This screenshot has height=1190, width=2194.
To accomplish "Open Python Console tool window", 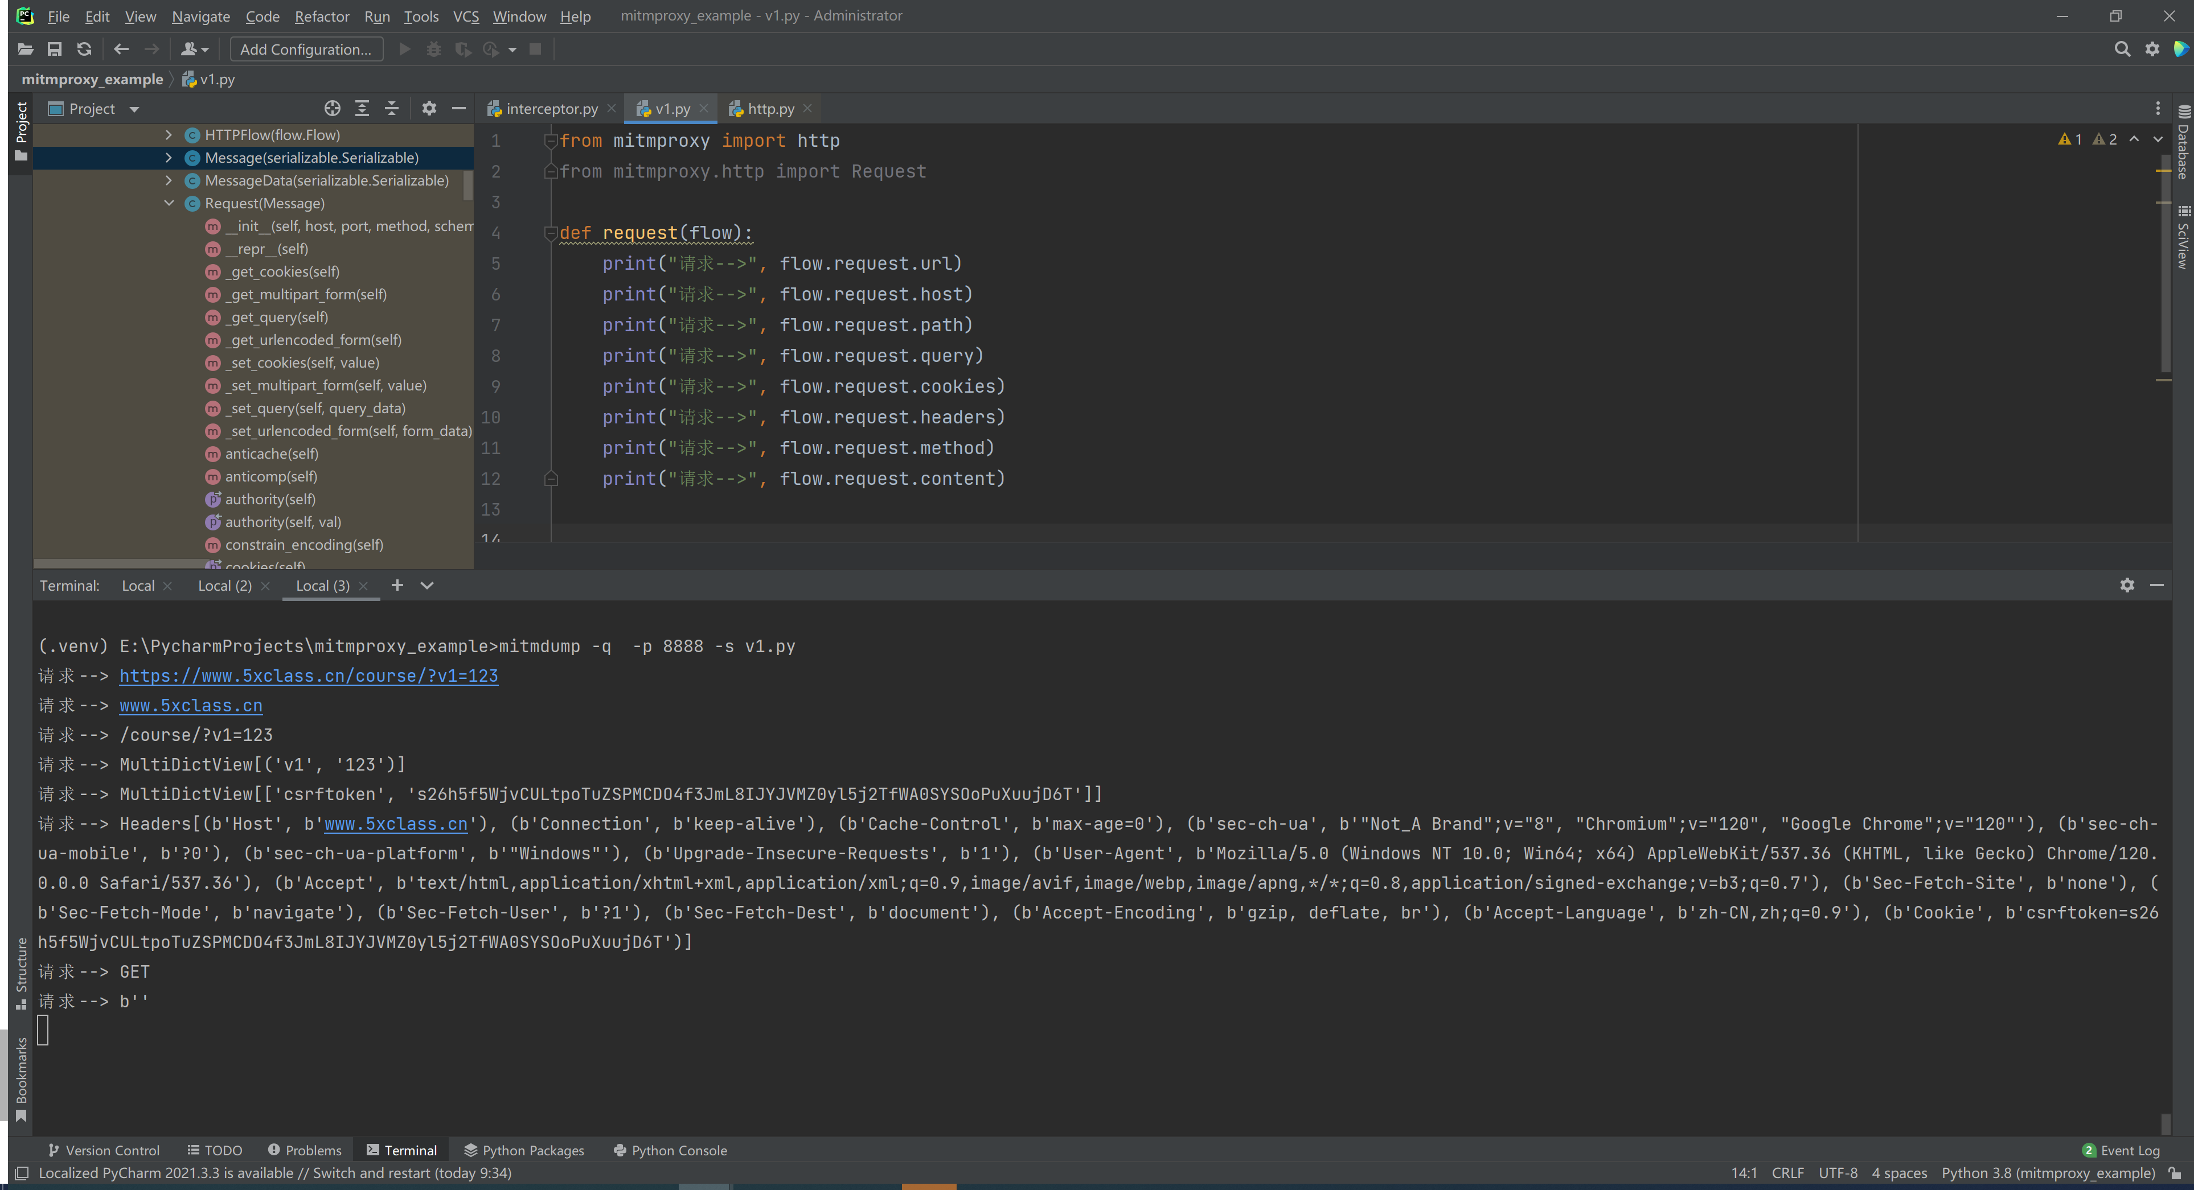I will (x=670, y=1151).
